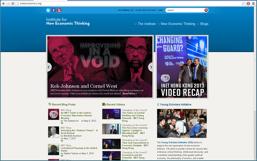
Task: Open Economics and the Powerful video link
Action: pos(133,157)
